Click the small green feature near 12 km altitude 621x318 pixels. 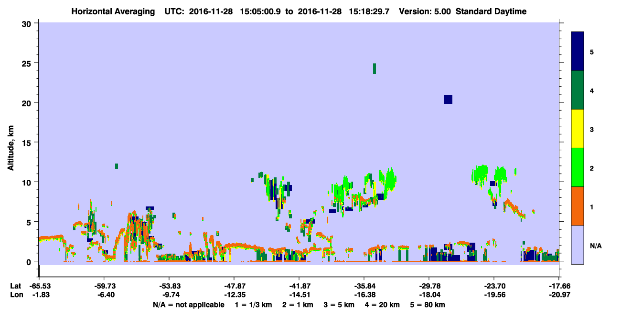click(117, 166)
